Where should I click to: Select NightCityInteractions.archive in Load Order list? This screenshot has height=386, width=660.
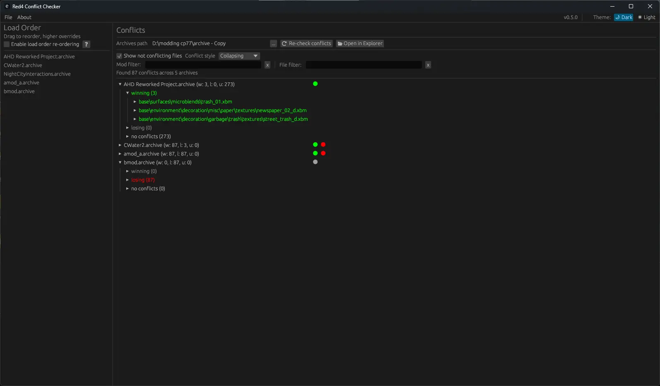pyautogui.click(x=37, y=74)
